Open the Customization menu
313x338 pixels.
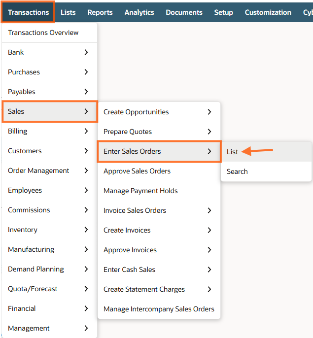[268, 12]
